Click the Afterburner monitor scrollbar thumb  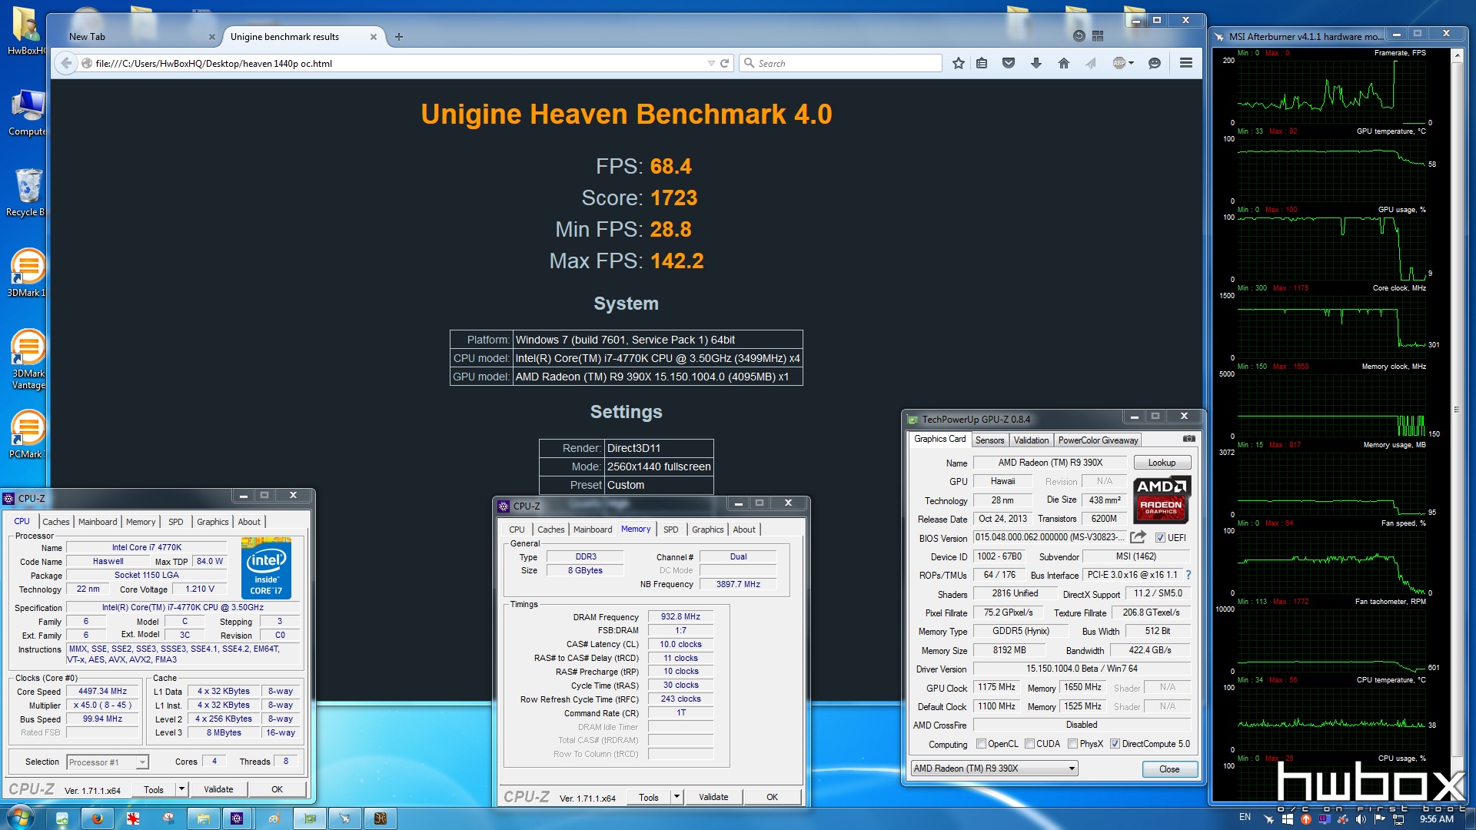pyautogui.click(x=1456, y=409)
